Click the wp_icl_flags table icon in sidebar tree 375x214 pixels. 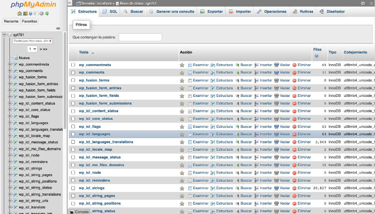15,116
